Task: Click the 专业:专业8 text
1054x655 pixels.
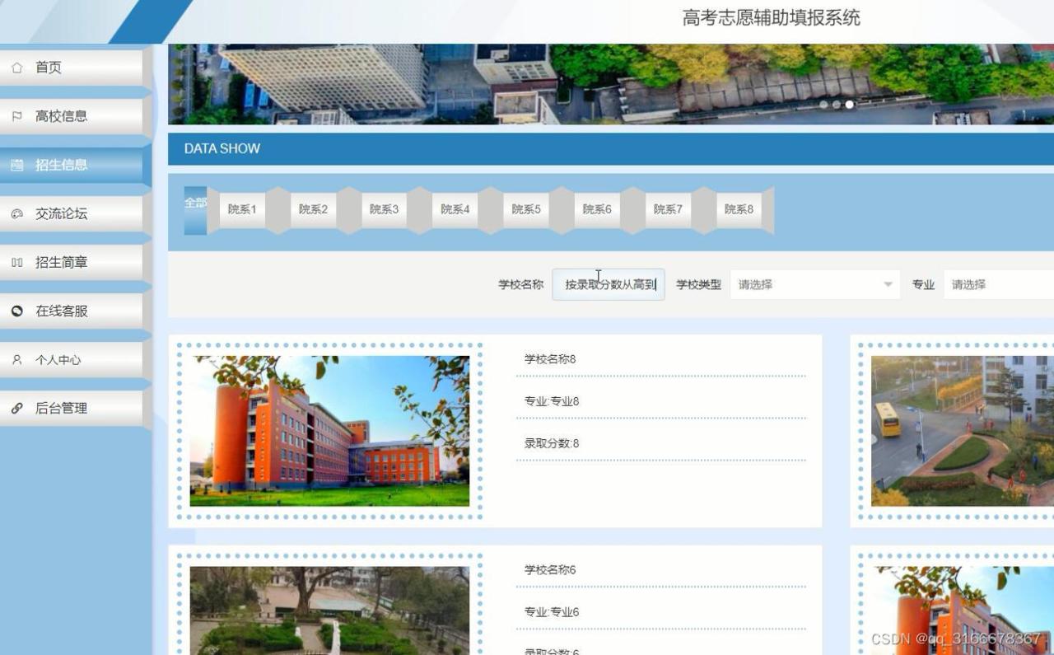Action: tap(552, 401)
